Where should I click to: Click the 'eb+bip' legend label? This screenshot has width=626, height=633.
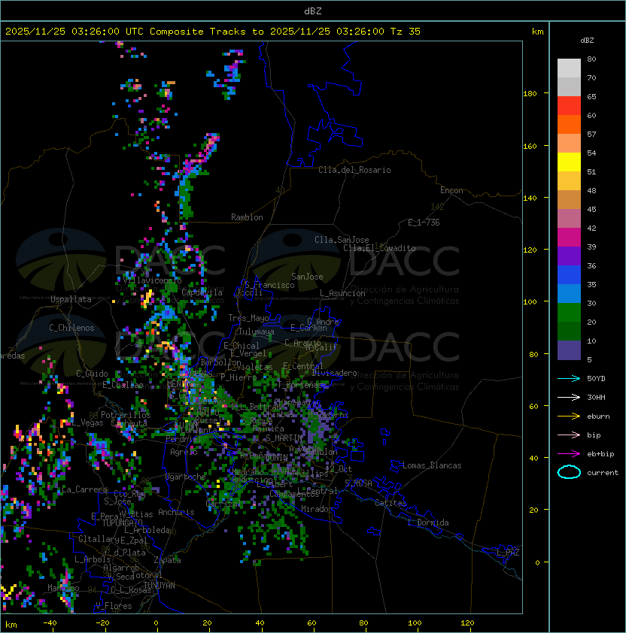[600, 454]
